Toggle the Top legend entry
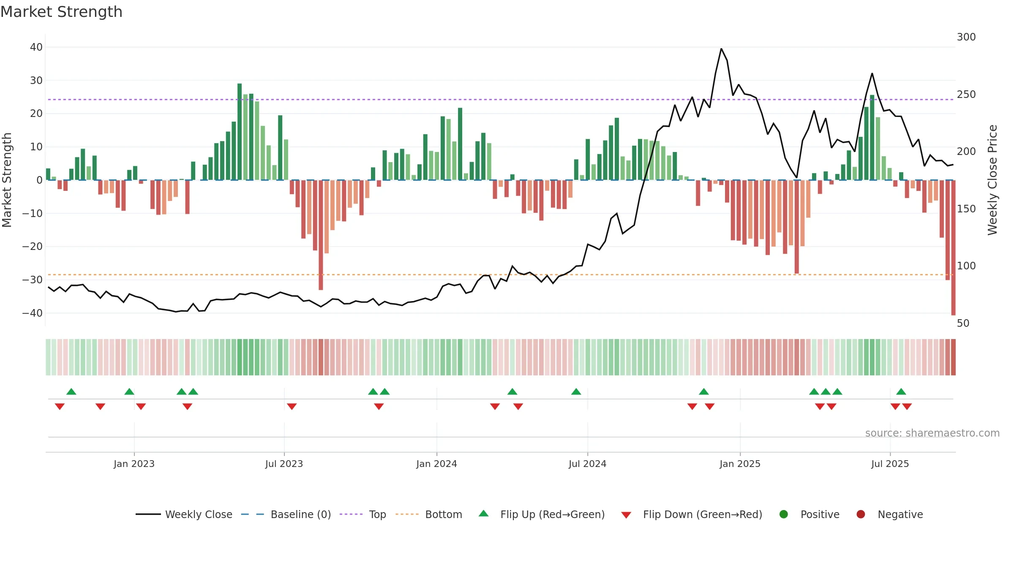 363,514
